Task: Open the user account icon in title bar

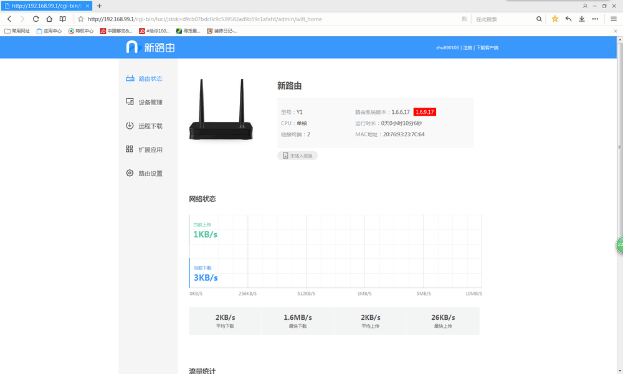Action: click(x=585, y=6)
